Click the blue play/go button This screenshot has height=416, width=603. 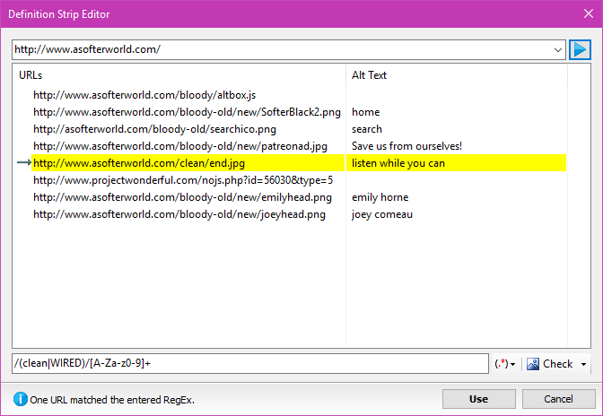coord(580,49)
